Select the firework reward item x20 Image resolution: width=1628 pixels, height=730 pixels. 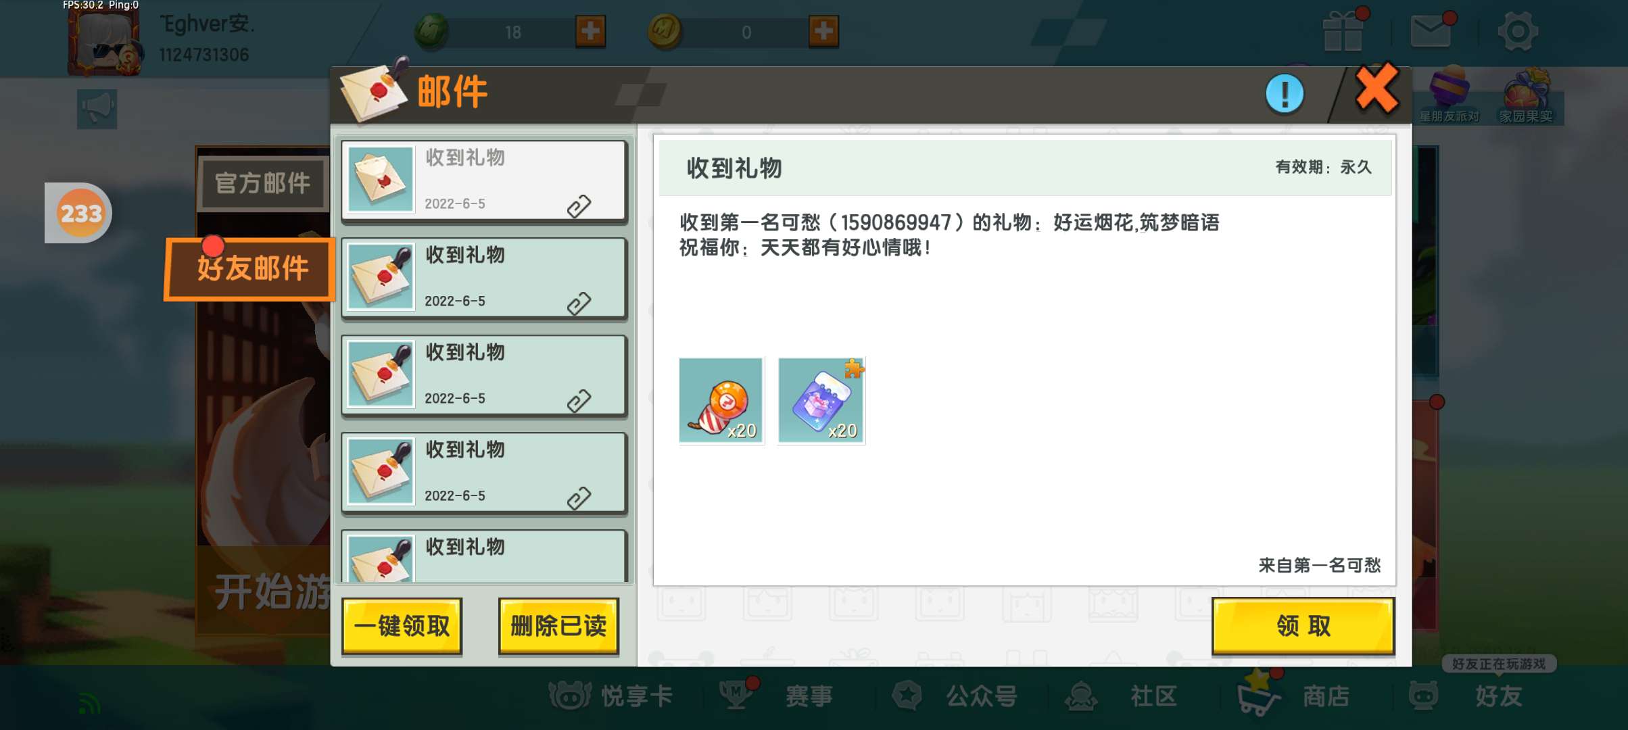pyautogui.click(x=721, y=400)
